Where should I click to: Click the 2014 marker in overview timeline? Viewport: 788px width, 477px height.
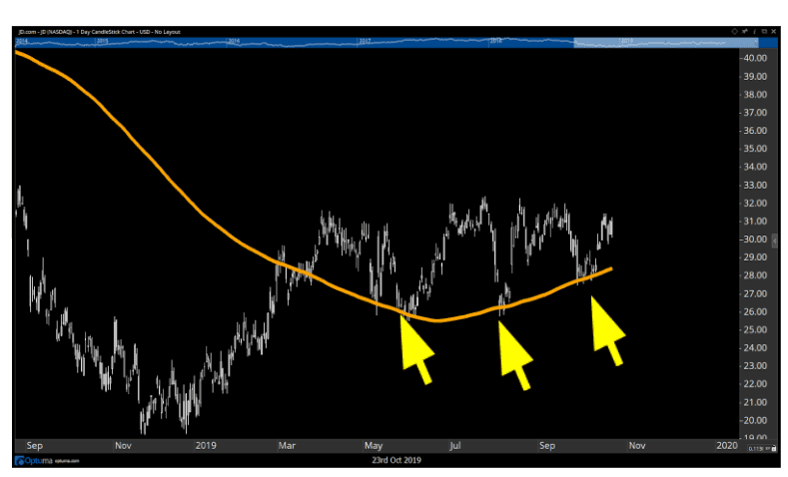click(23, 41)
